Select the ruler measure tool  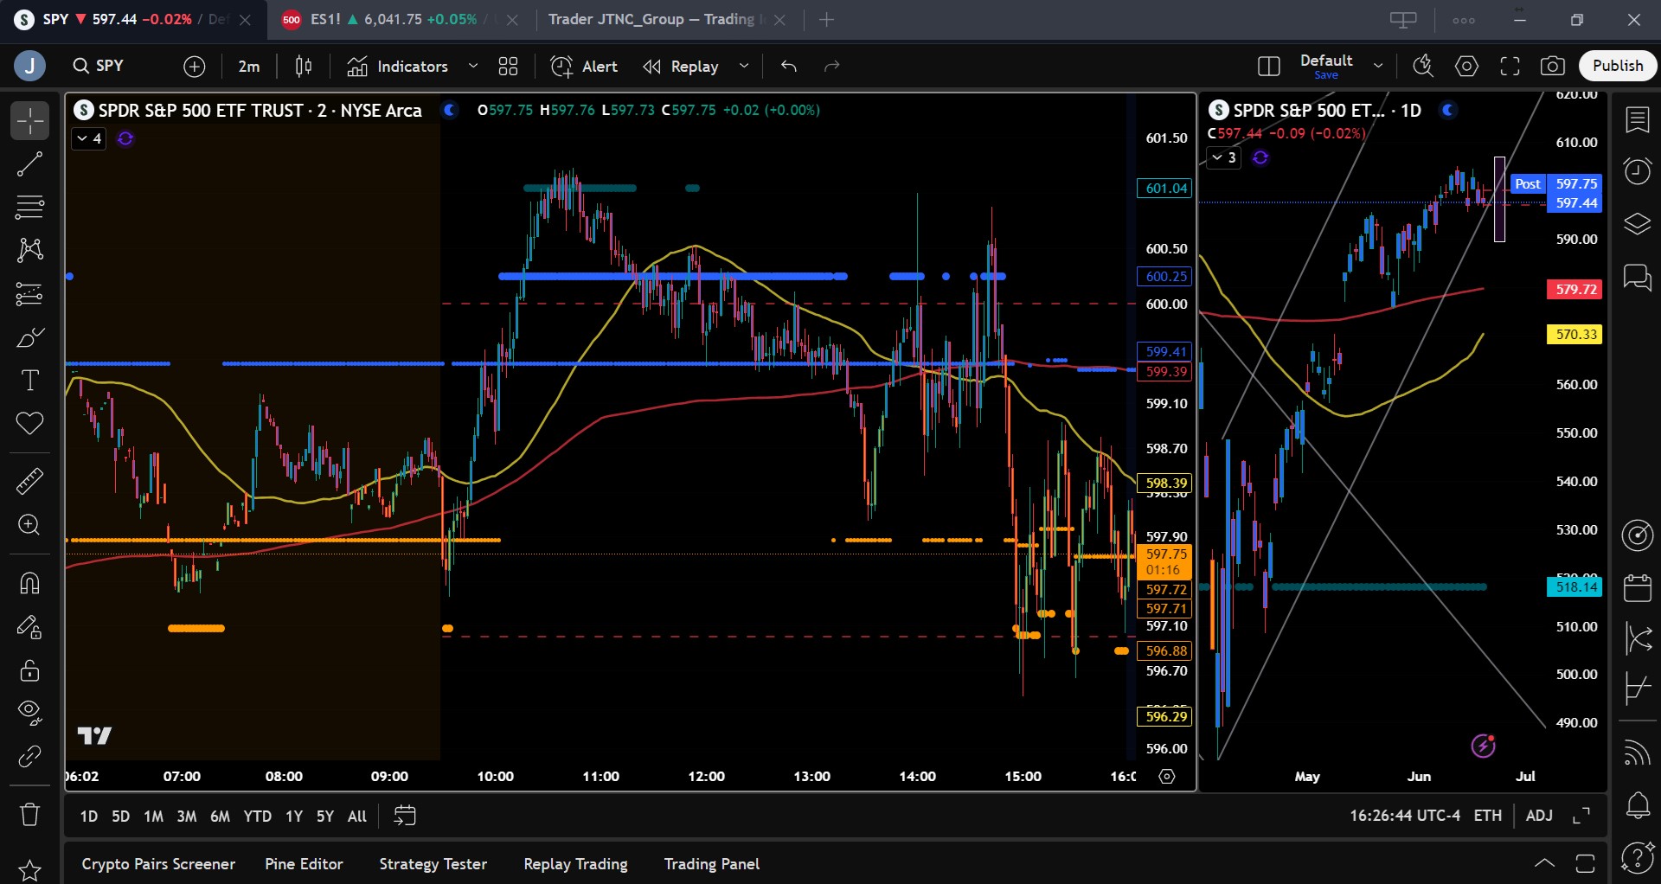click(x=29, y=481)
